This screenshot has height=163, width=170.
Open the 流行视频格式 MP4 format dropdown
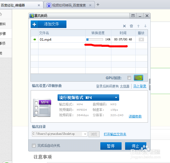pyautogui.click(x=88, y=98)
